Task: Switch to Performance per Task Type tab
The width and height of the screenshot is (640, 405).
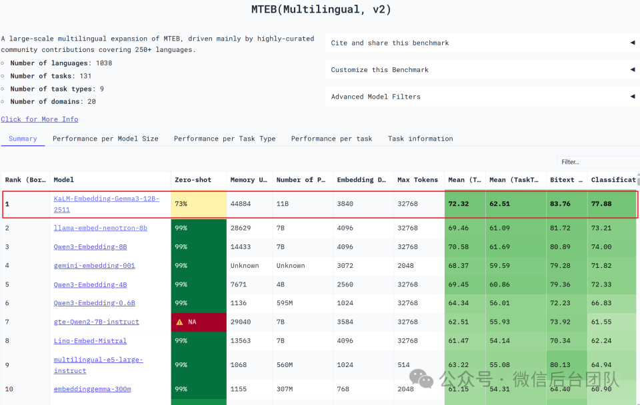Action: pyautogui.click(x=225, y=139)
